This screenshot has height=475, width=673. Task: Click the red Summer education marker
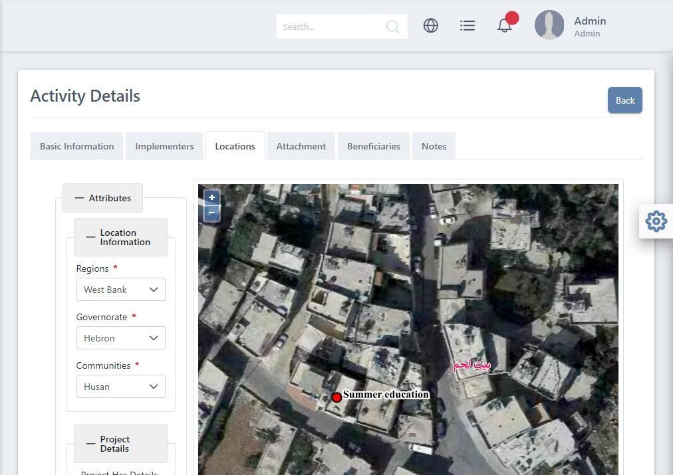(336, 397)
